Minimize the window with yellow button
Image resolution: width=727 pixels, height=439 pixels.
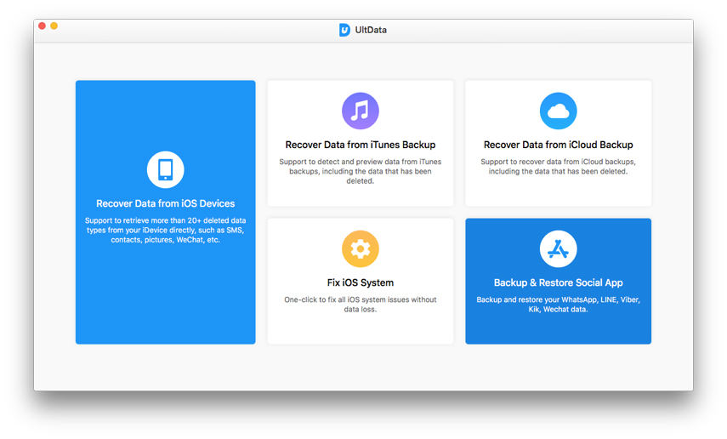pos(54,26)
